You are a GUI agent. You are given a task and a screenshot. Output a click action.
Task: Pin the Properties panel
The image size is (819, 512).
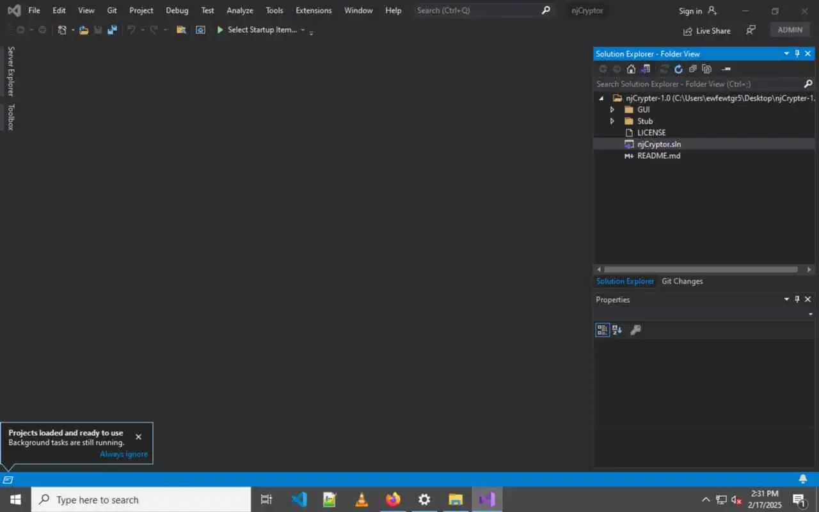pos(797,300)
